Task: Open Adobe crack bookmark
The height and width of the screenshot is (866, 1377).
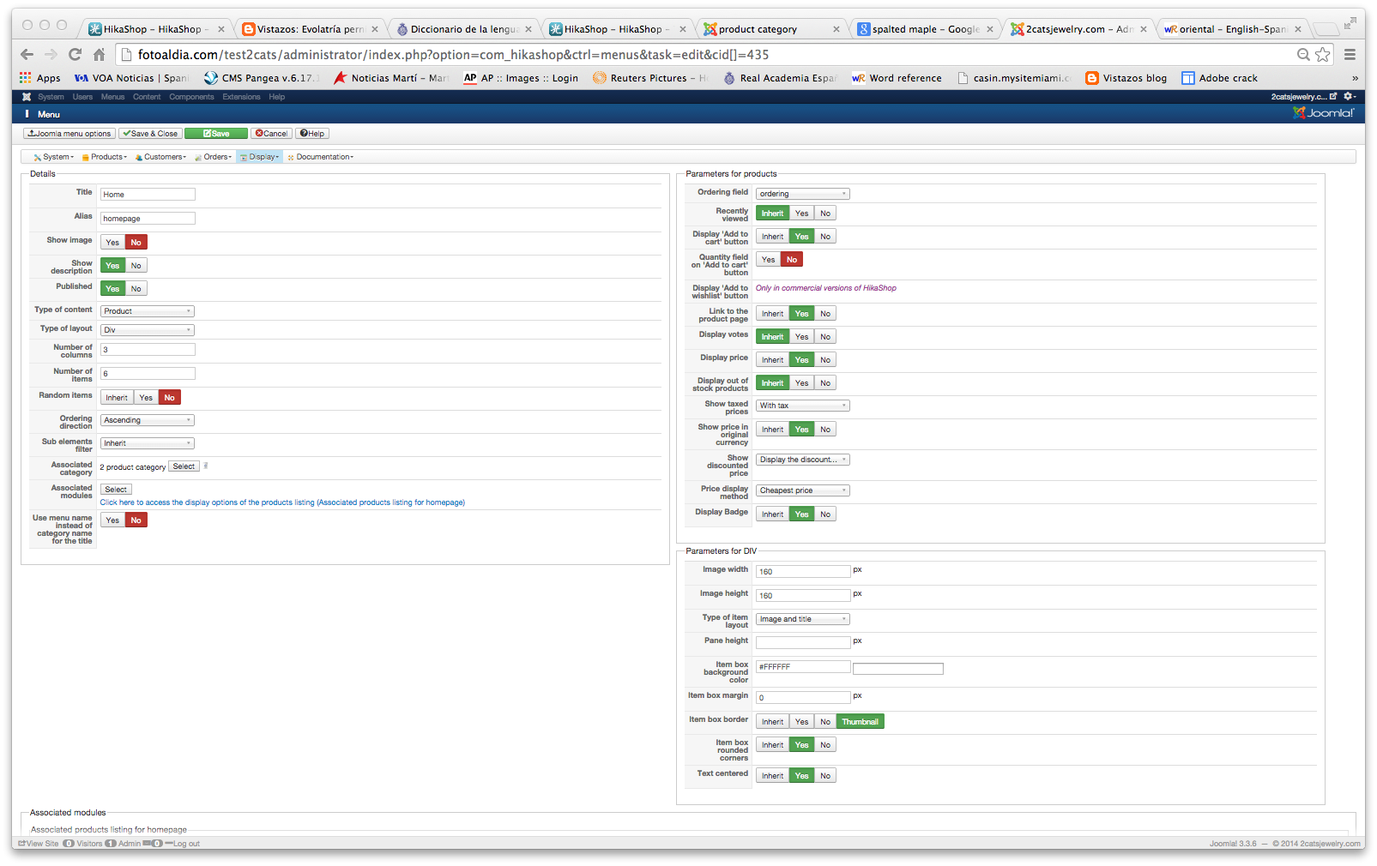Action: (x=1219, y=78)
